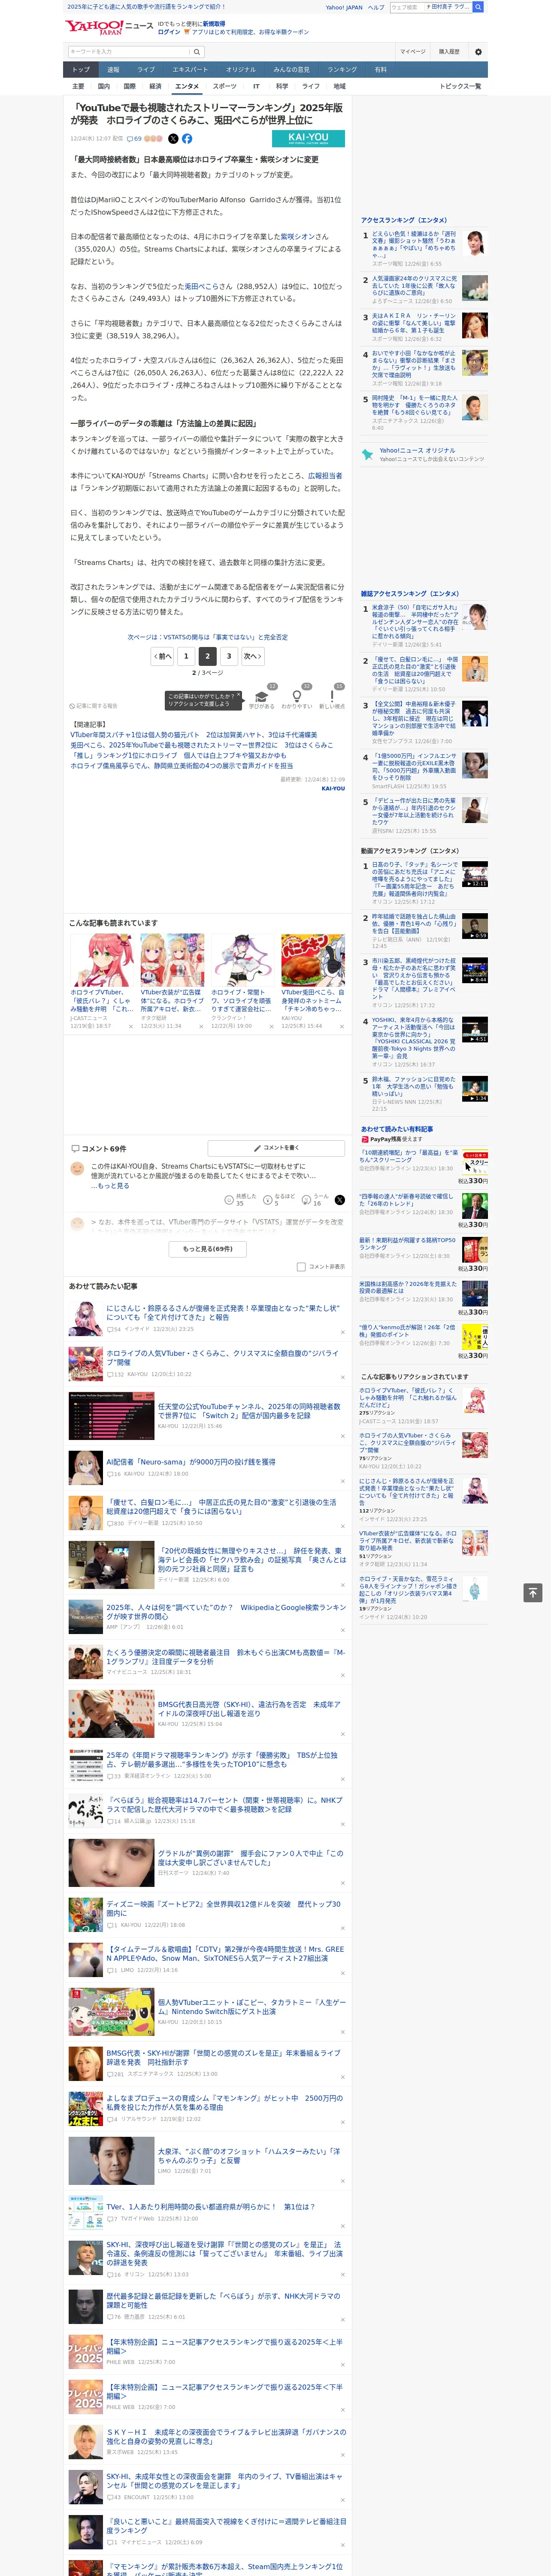Click the ログイン link

pyautogui.click(x=169, y=32)
